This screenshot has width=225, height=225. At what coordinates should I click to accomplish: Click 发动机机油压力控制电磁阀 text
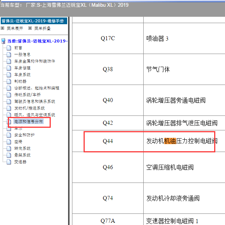(182, 141)
